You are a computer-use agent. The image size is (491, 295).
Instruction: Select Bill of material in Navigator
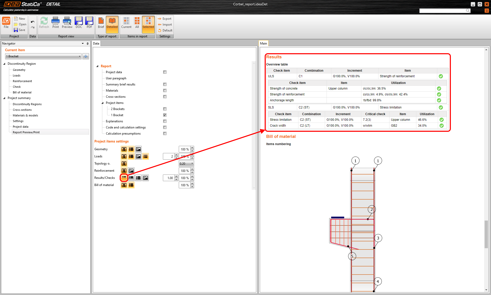(x=22, y=92)
